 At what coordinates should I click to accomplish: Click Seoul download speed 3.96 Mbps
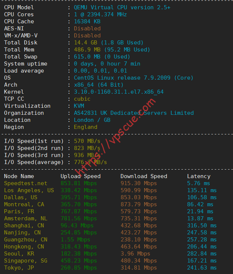click(135, 254)
